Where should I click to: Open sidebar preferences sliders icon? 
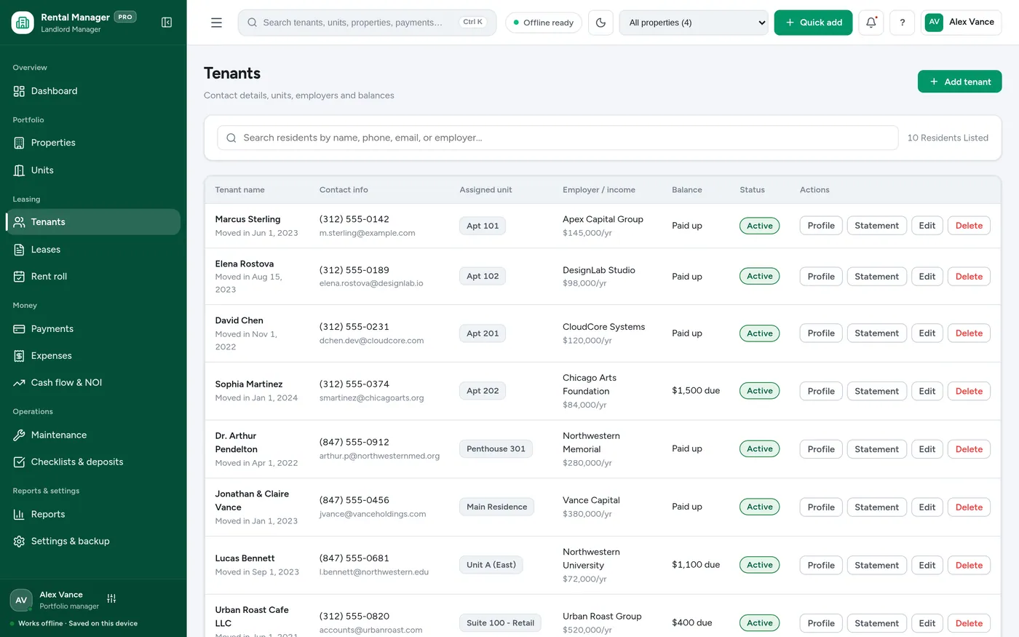pyautogui.click(x=111, y=598)
